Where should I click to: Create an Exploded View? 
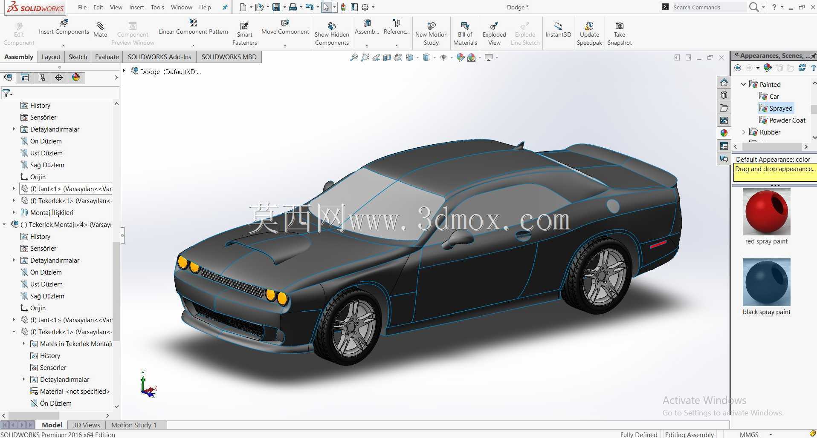(494, 34)
